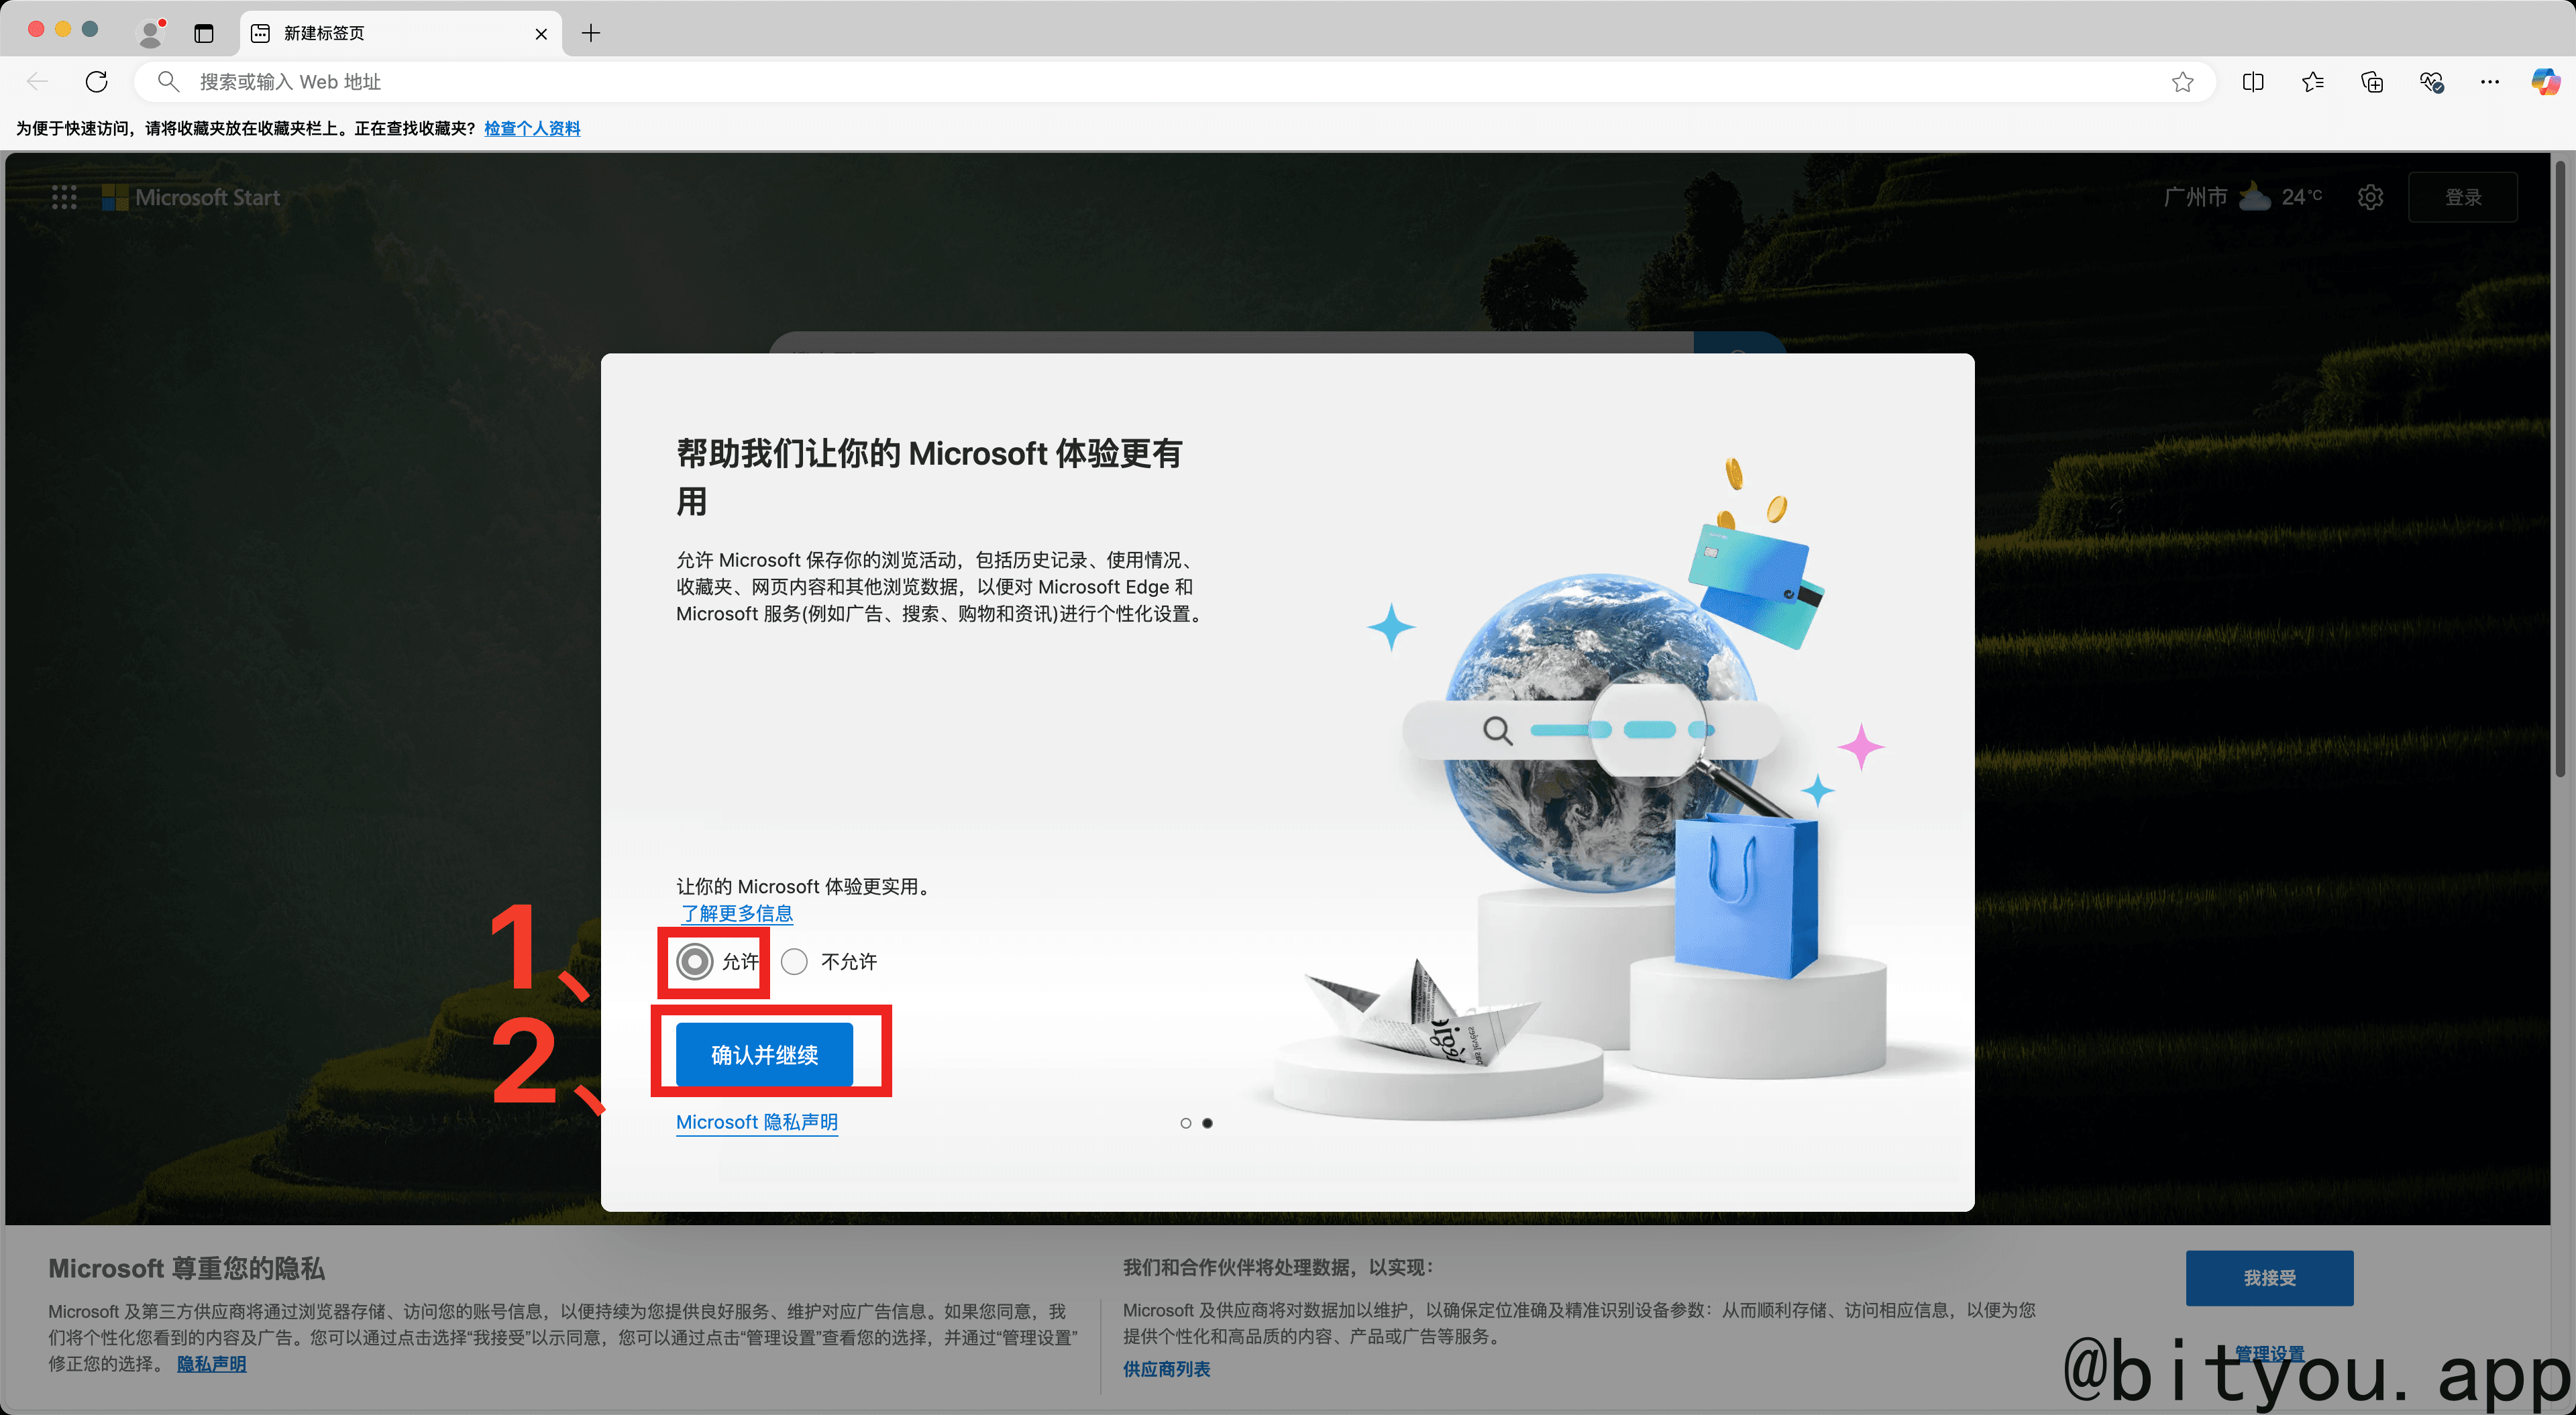
Task: Open the split screen icon
Action: pyautogui.click(x=2254, y=82)
